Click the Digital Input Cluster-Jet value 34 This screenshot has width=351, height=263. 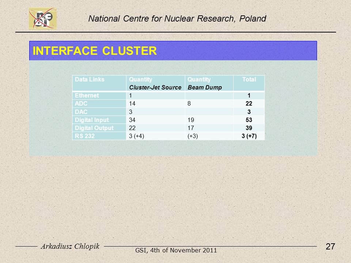click(x=132, y=120)
